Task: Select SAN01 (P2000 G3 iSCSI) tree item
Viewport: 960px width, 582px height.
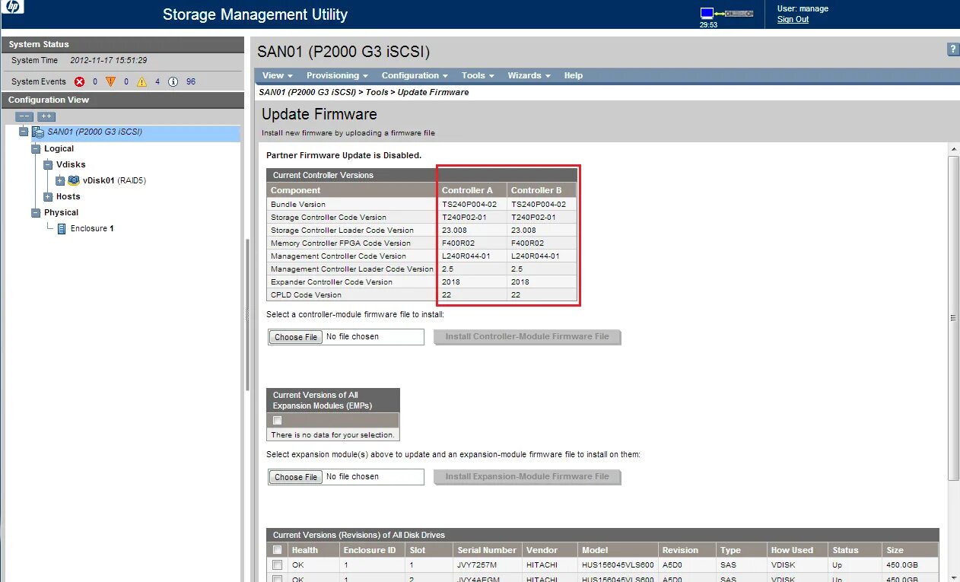Action: (x=94, y=132)
